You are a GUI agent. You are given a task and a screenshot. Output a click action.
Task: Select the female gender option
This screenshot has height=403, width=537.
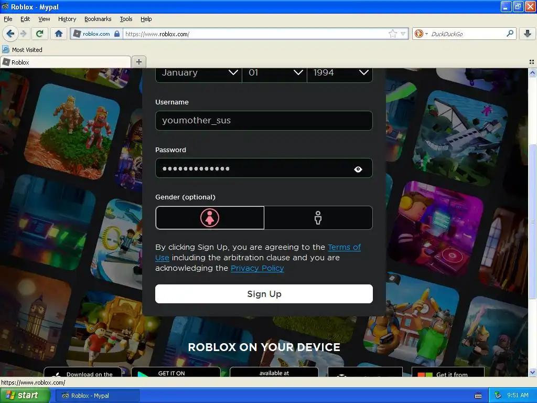point(210,218)
